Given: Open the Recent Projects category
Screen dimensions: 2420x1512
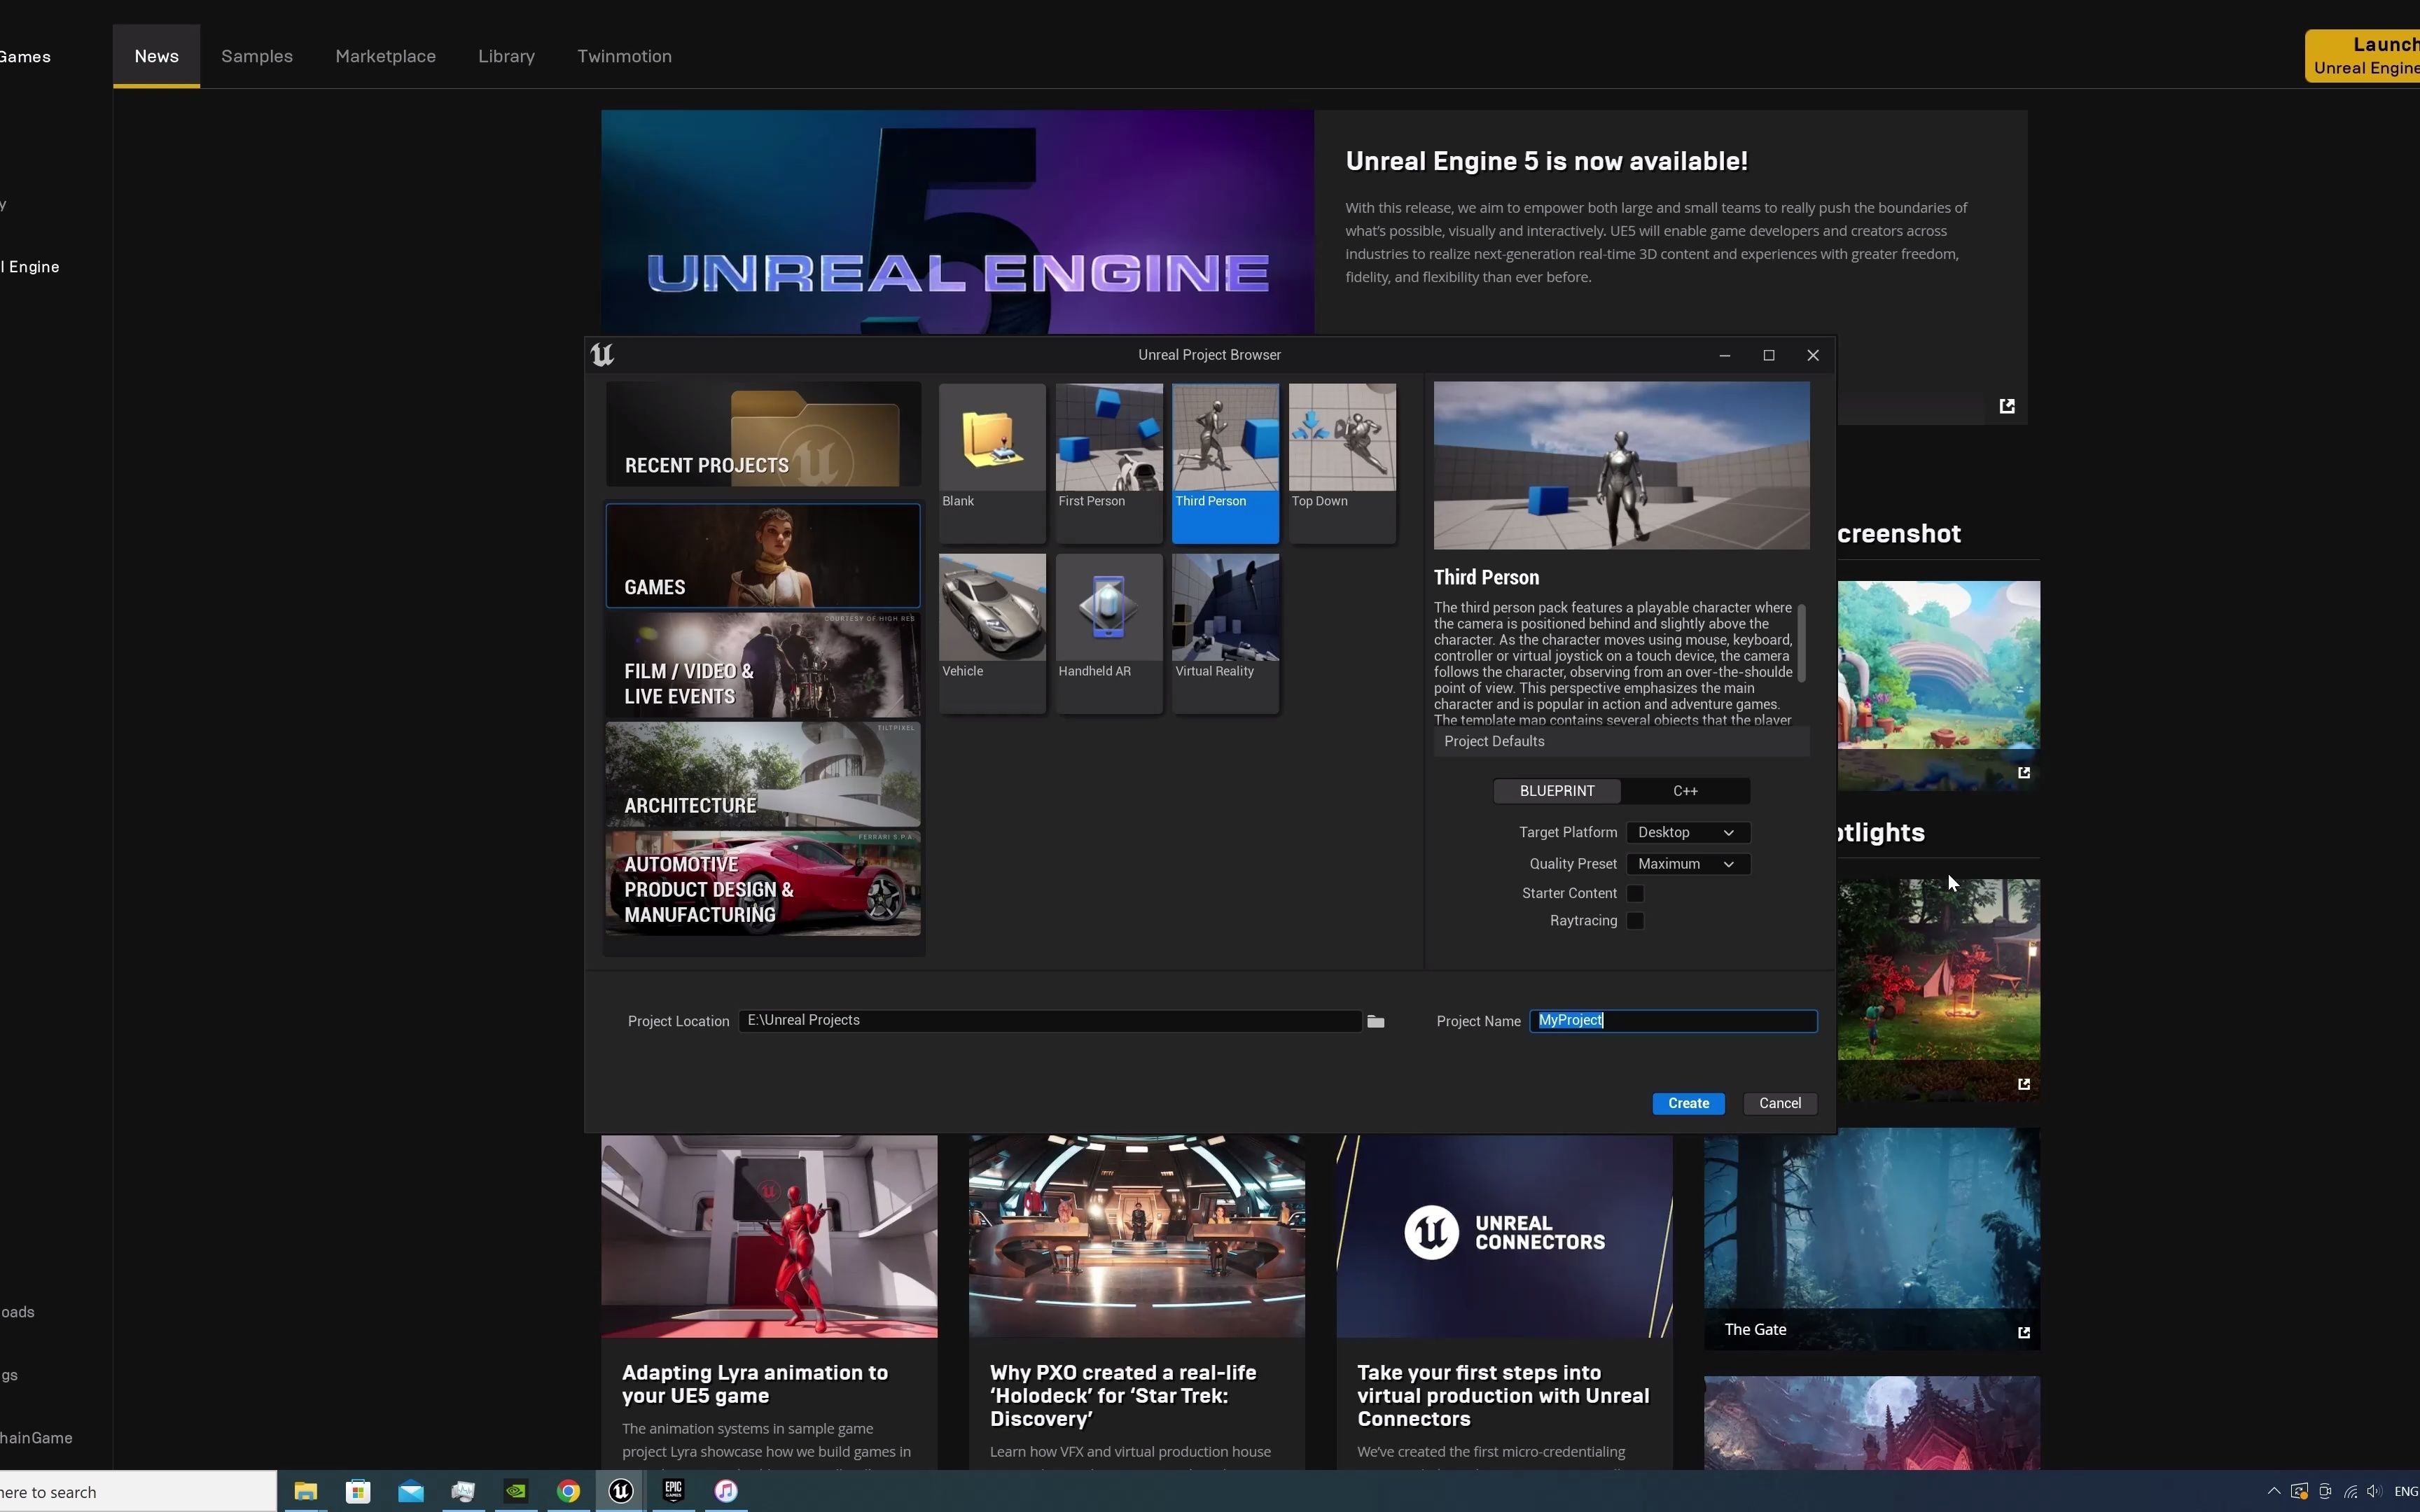Looking at the screenshot, I should [763, 434].
